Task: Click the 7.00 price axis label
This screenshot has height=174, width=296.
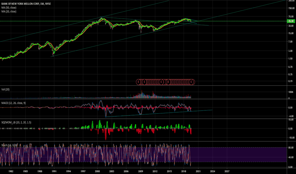Action: tap(291, 41)
